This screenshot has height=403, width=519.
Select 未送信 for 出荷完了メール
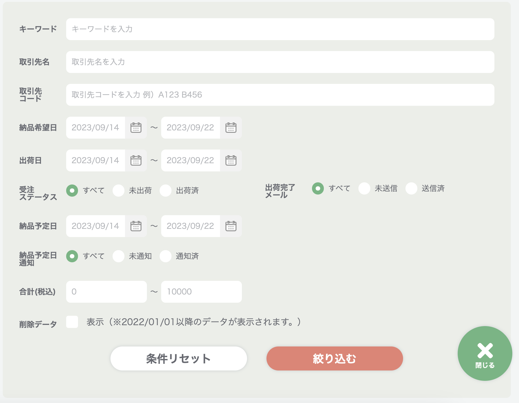pos(364,189)
